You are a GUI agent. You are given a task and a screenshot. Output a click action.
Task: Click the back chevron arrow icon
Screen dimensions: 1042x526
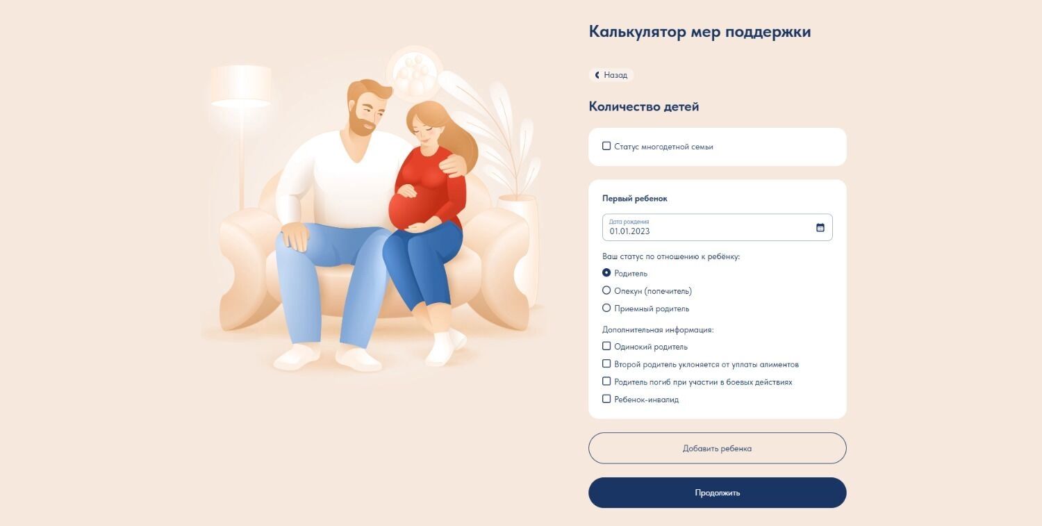tap(597, 75)
